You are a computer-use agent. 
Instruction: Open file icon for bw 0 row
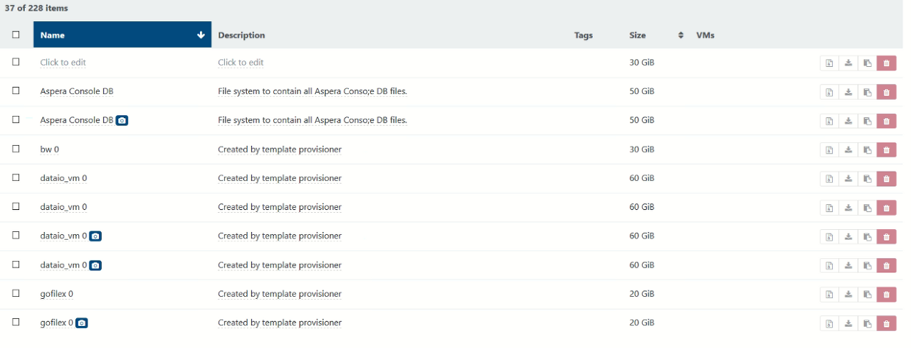click(x=829, y=149)
